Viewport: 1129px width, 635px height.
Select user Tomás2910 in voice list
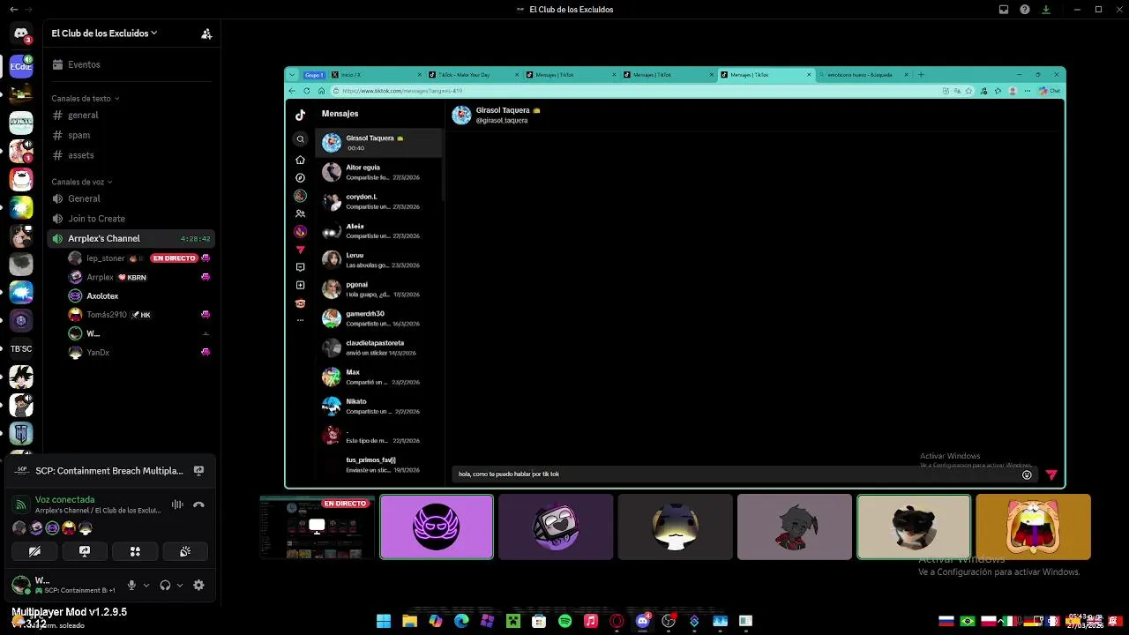click(107, 315)
